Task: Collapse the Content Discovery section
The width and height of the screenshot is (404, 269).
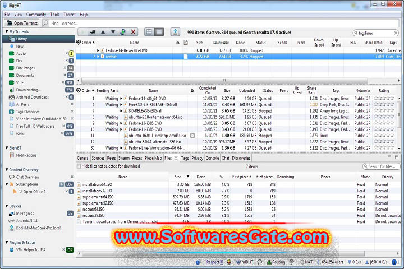Action: (7, 170)
